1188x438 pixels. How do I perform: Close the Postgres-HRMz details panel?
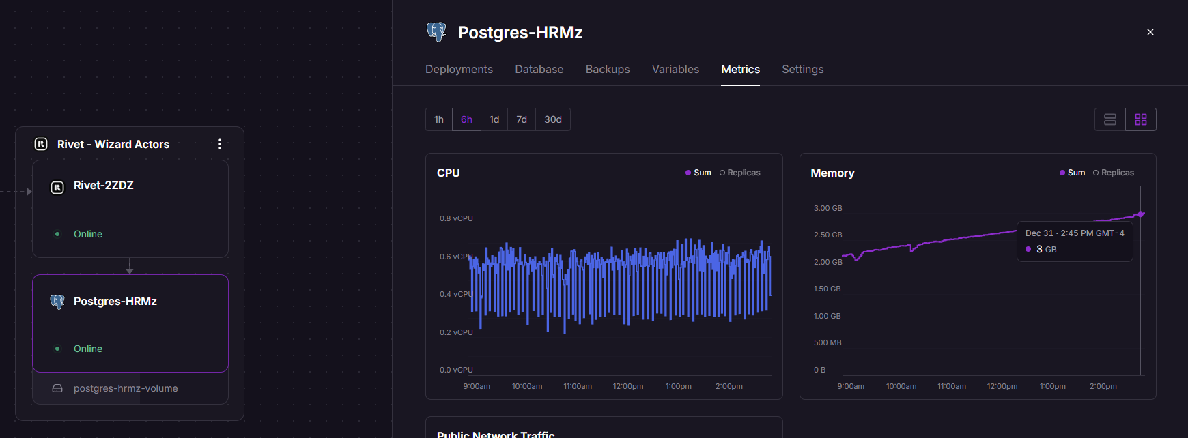coord(1150,32)
